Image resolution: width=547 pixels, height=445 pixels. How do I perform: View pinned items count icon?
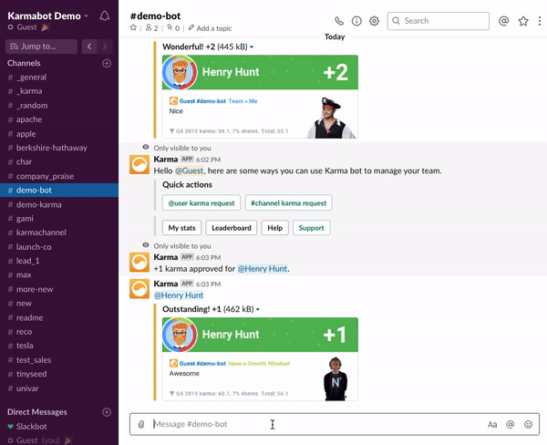[x=173, y=28]
